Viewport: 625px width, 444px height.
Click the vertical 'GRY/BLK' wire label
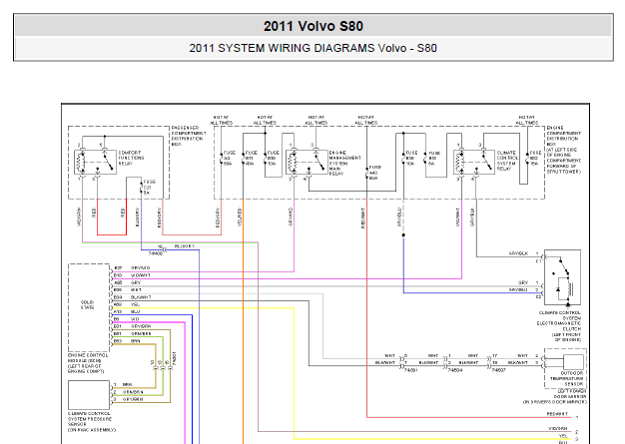coord(472,218)
